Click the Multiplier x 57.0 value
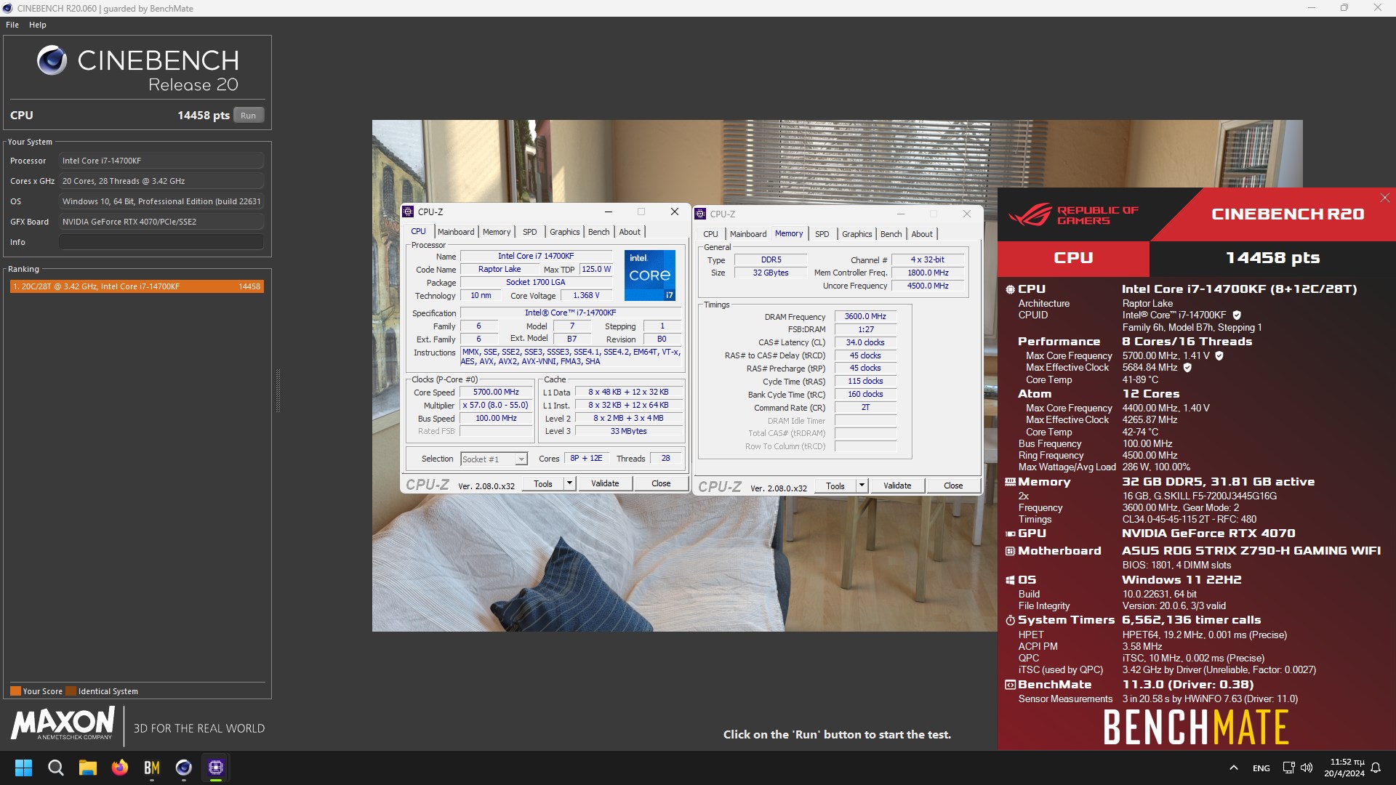The width and height of the screenshot is (1396, 785). (x=497, y=406)
